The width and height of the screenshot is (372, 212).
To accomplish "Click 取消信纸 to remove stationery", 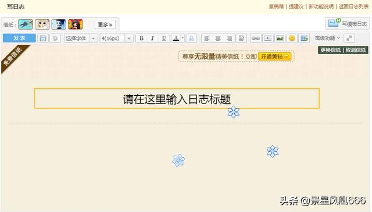I will 355,50.
